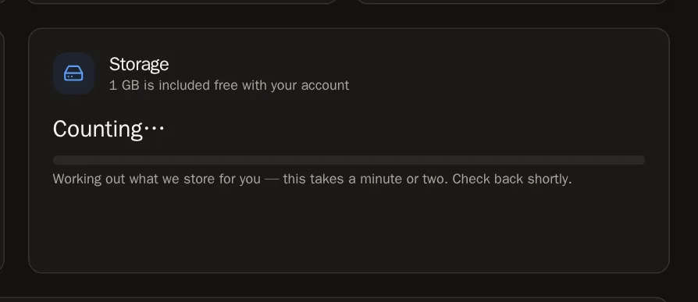Click the 'Check back shortly.' sentence
Screen dimensions: 698x302
tap(512, 179)
